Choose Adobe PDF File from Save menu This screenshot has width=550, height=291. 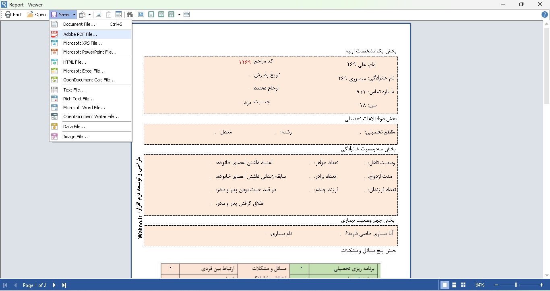pyautogui.click(x=80, y=34)
